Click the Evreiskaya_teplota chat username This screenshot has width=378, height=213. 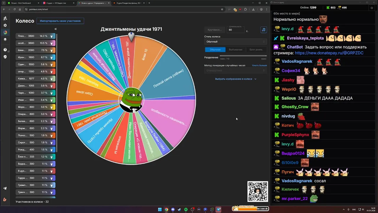305,38
